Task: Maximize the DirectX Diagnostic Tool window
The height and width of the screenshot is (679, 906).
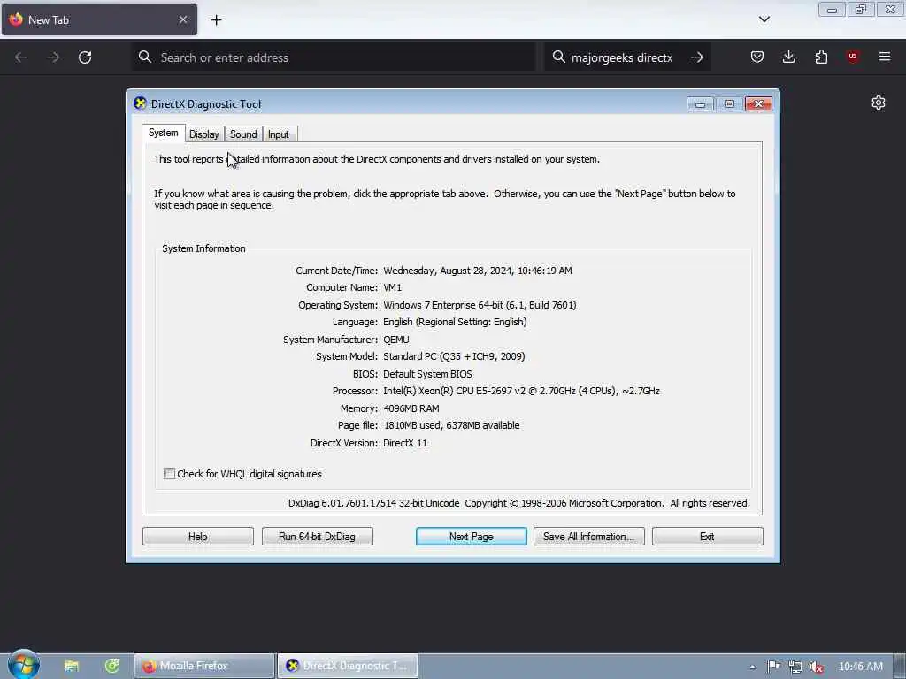Action: (729, 104)
